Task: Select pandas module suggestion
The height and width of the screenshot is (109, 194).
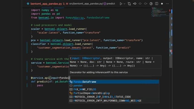Action: 114,85
